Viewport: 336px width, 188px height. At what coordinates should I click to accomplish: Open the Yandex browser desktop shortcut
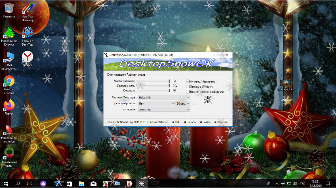(28, 59)
